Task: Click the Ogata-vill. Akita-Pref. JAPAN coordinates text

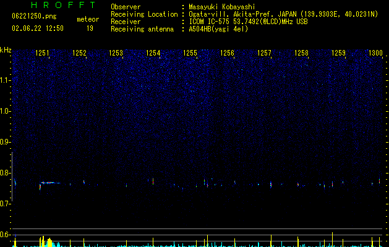Action: (283, 14)
